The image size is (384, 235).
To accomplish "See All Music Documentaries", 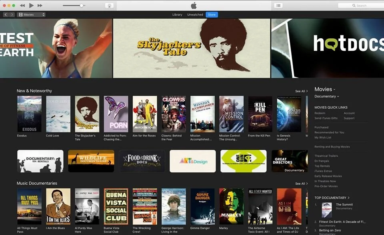I will tap(301, 184).
